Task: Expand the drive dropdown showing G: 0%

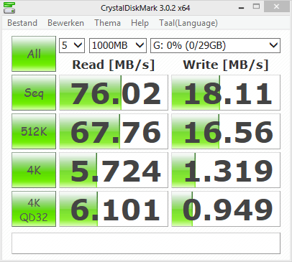Action: pos(215,45)
